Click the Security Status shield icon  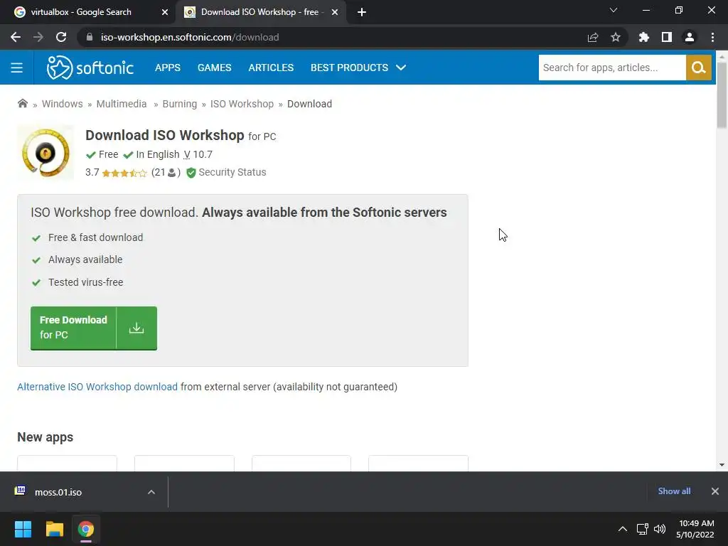coord(191,173)
